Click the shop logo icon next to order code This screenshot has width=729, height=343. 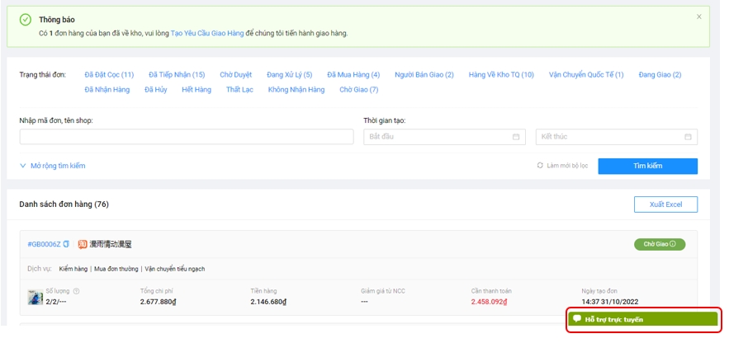[x=83, y=244]
